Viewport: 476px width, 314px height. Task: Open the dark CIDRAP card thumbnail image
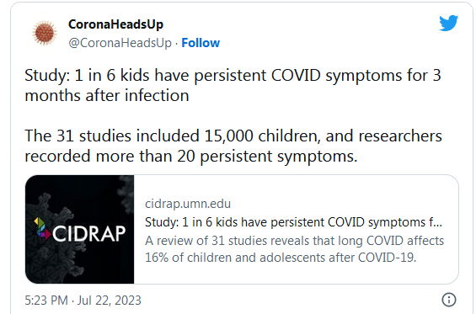click(x=79, y=229)
